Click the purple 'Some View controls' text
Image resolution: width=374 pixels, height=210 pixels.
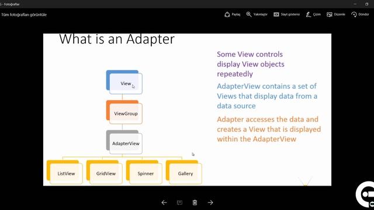click(251, 64)
